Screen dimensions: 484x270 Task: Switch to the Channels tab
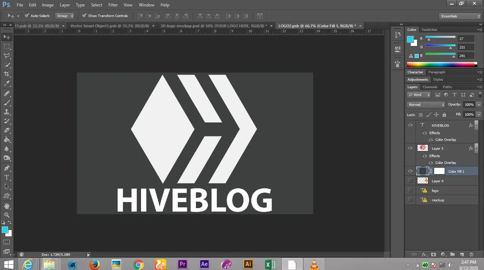click(x=430, y=87)
